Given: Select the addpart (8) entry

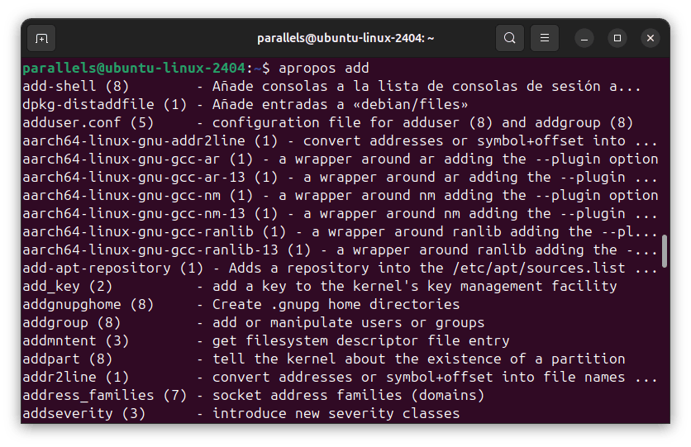Looking at the screenshot, I should (x=324, y=359).
